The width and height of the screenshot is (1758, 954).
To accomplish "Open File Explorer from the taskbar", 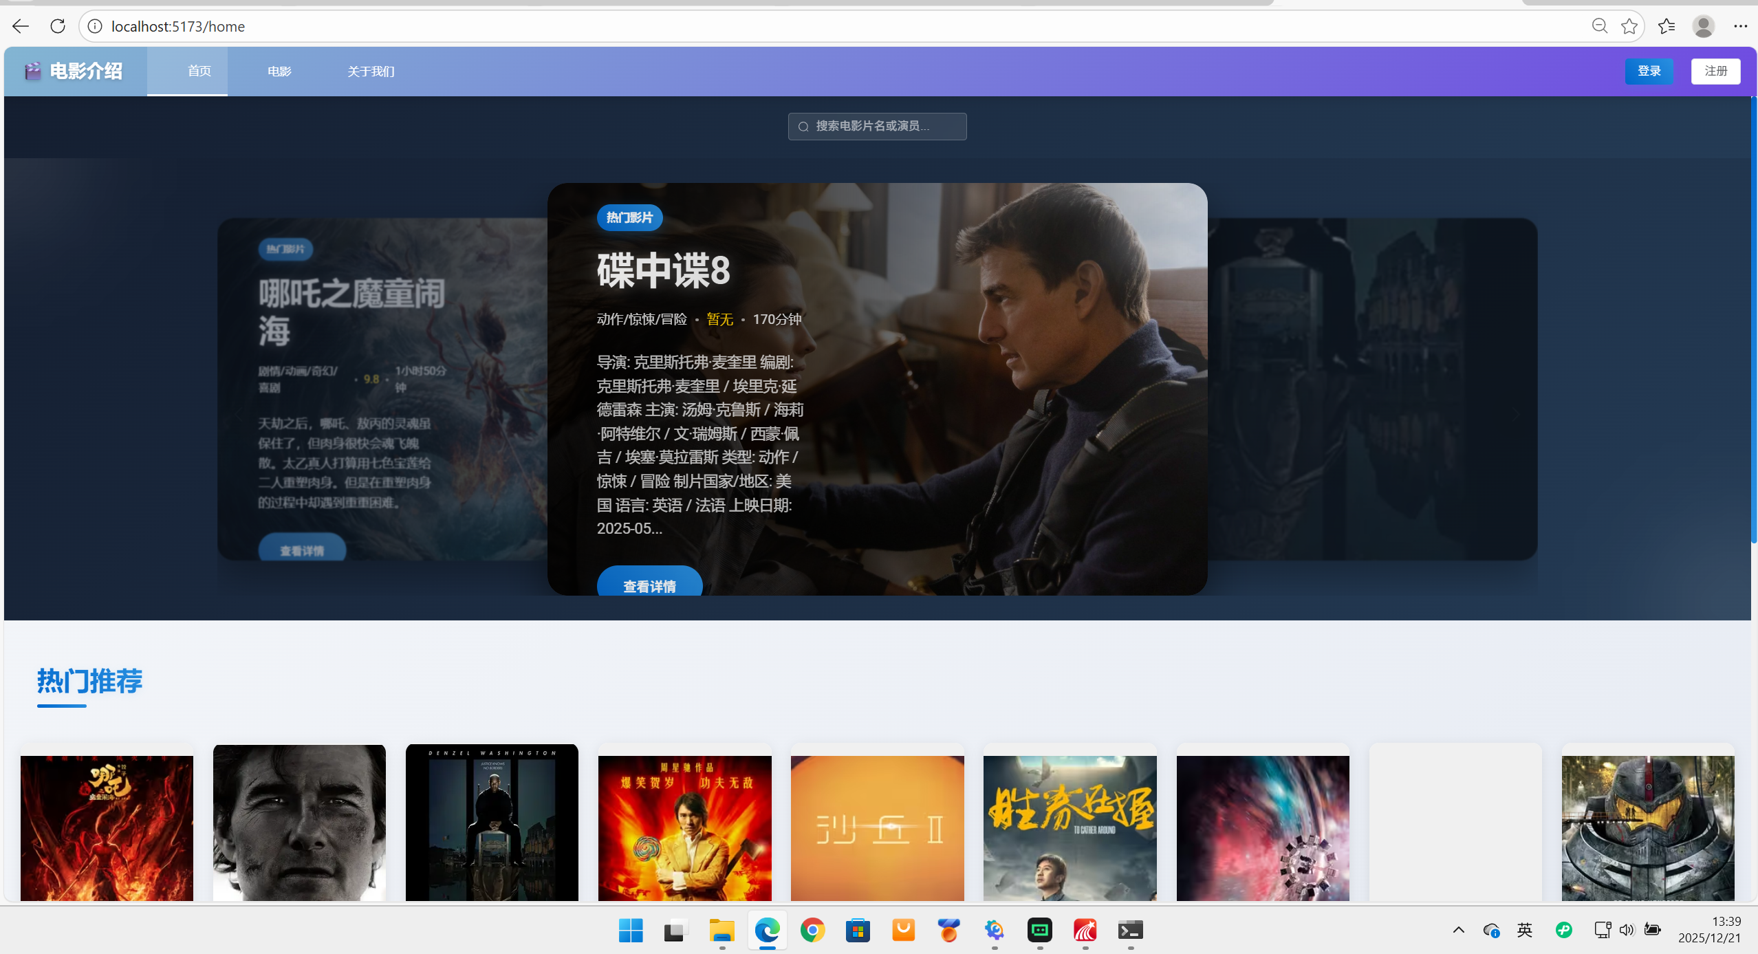I will [x=722, y=931].
